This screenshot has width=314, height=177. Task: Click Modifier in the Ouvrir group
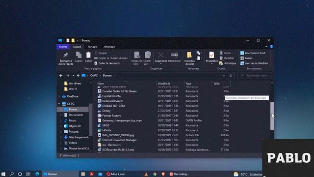coord(227,58)
